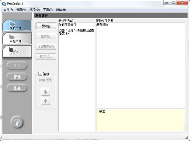Open the 转换 (Convert) tab
Screen dimensions: 190x141
(x=16, y=51)
